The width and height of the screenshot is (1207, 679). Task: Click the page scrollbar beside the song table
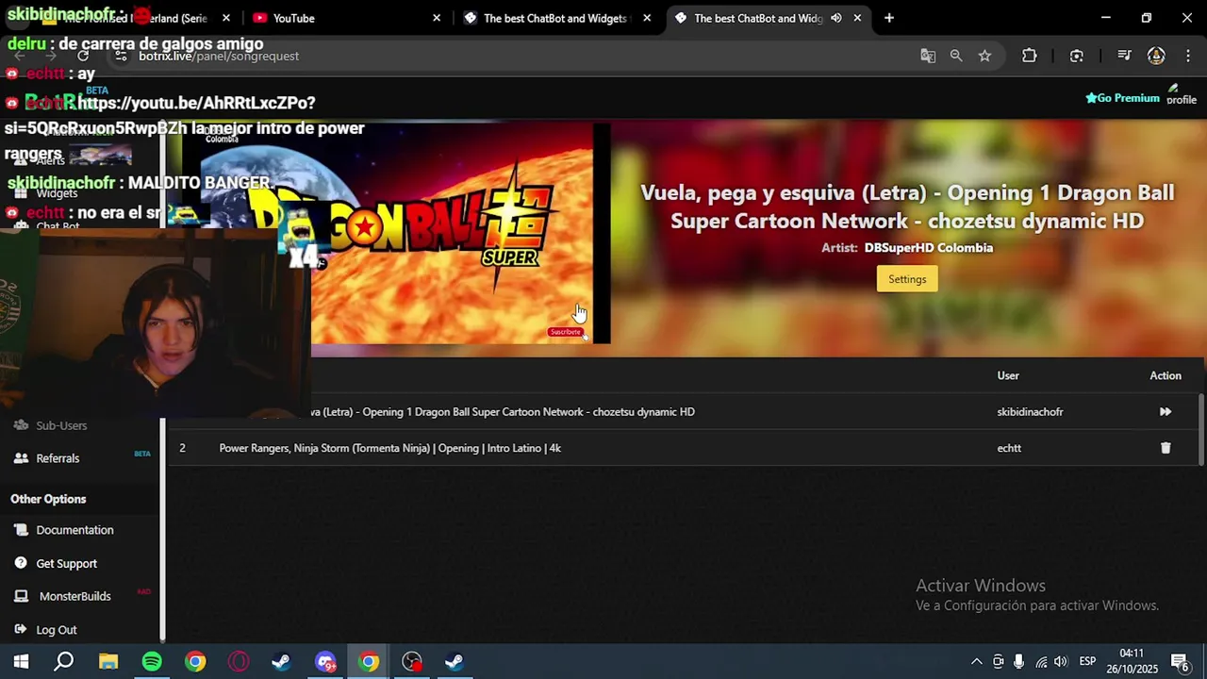tap(1201, 427)
